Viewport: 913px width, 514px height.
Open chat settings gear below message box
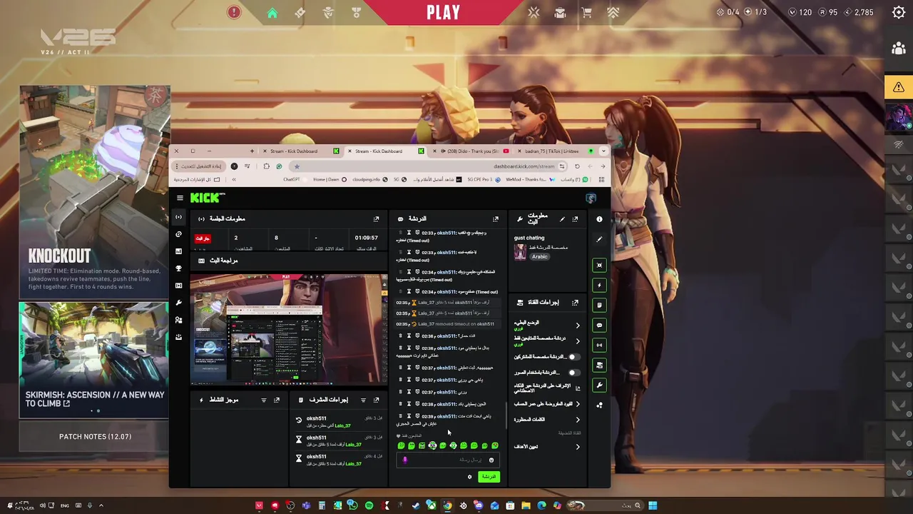(469, 477)
